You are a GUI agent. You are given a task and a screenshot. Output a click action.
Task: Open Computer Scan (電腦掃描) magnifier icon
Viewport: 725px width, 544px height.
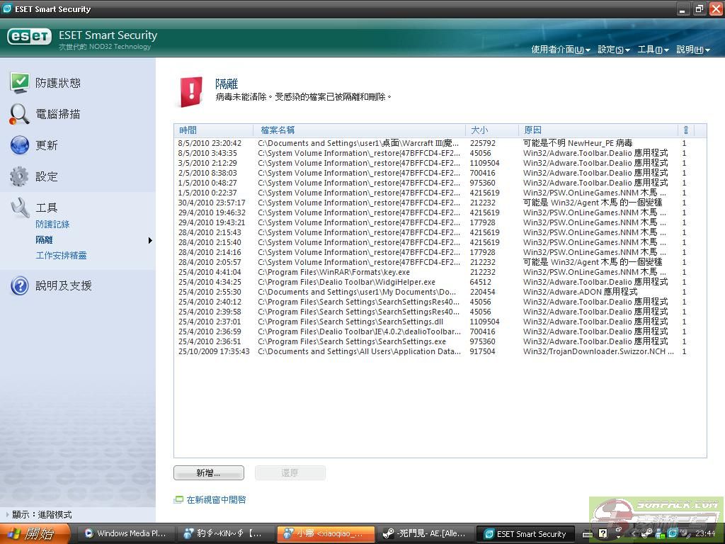(19, 114)
